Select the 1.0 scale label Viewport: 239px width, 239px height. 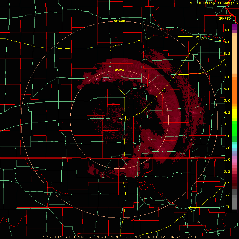227,160
